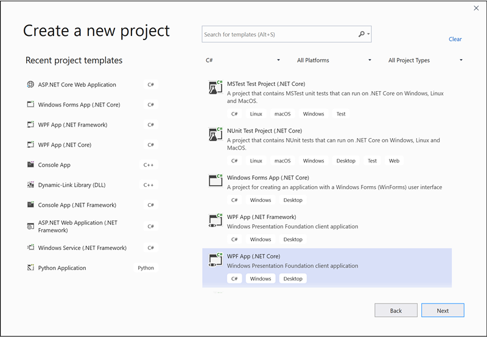Click the NUnit Test Project template icon

(x=215, y=134)
